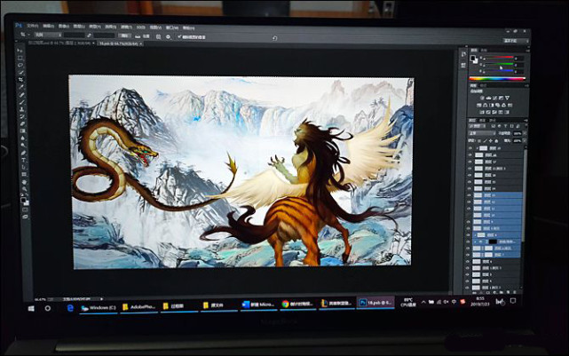Click the crop clear (清除) button

(124, 36)
